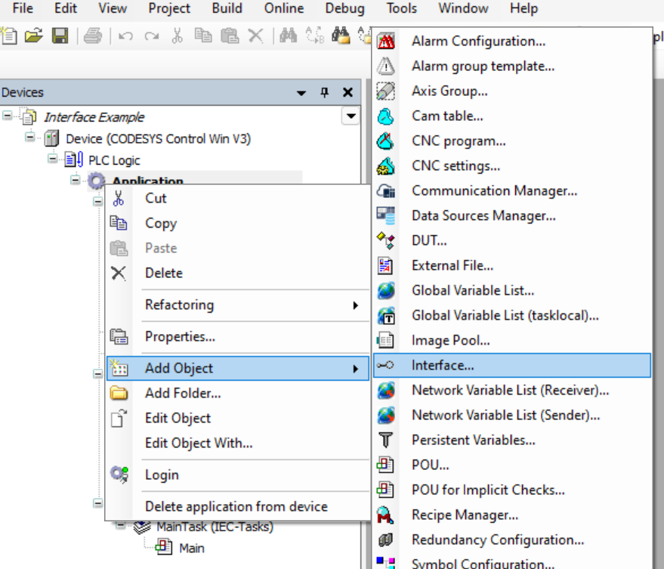Viewport: 664px width, 569px height.
Task: Choose Add Object from context menu
Action: coord(237,368)
